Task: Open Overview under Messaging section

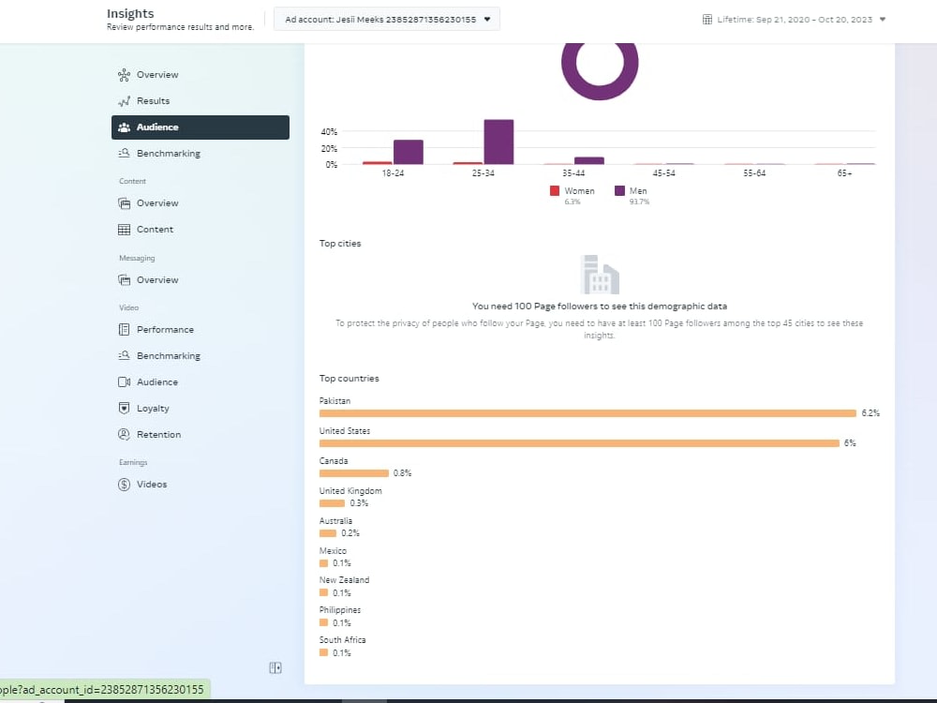Action: point(201,279)
